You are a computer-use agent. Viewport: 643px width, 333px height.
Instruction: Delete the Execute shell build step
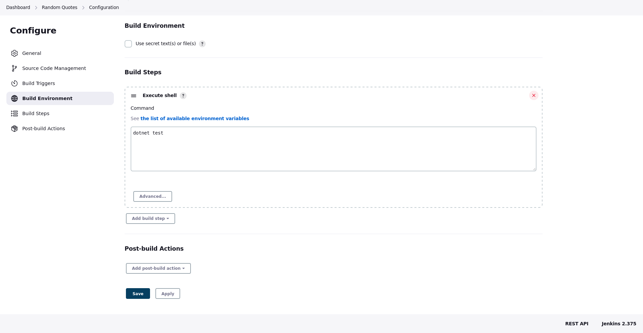pos(534,95)
